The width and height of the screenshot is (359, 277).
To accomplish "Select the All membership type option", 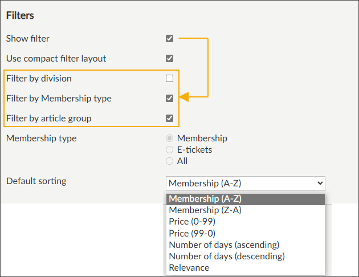I will pyautogui.click(x=169, y=161).
